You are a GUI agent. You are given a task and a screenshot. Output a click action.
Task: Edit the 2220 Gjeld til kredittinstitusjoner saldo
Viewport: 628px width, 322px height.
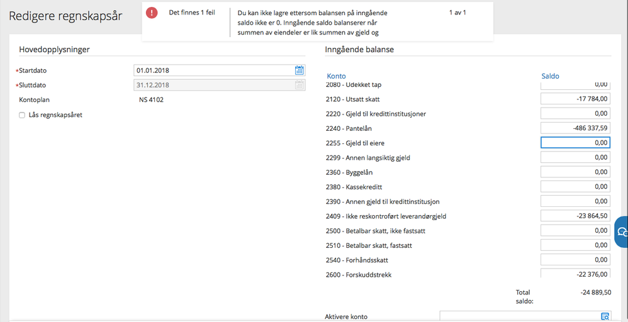pyautogui.click(x=576, y=113)
